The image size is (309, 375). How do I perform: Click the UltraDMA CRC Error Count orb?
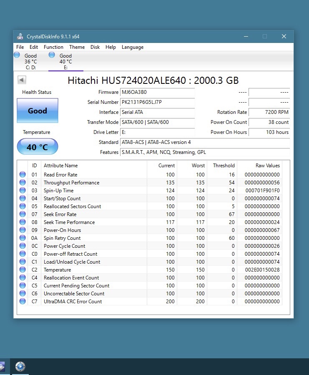23,301
